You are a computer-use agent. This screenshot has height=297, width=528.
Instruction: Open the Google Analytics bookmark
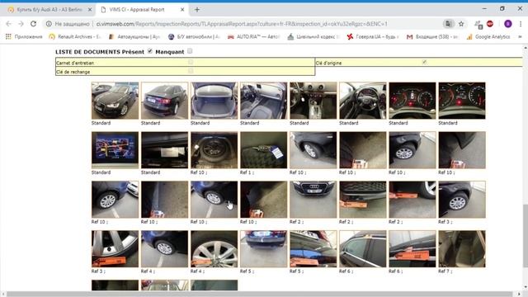click(x=488, y=36)
